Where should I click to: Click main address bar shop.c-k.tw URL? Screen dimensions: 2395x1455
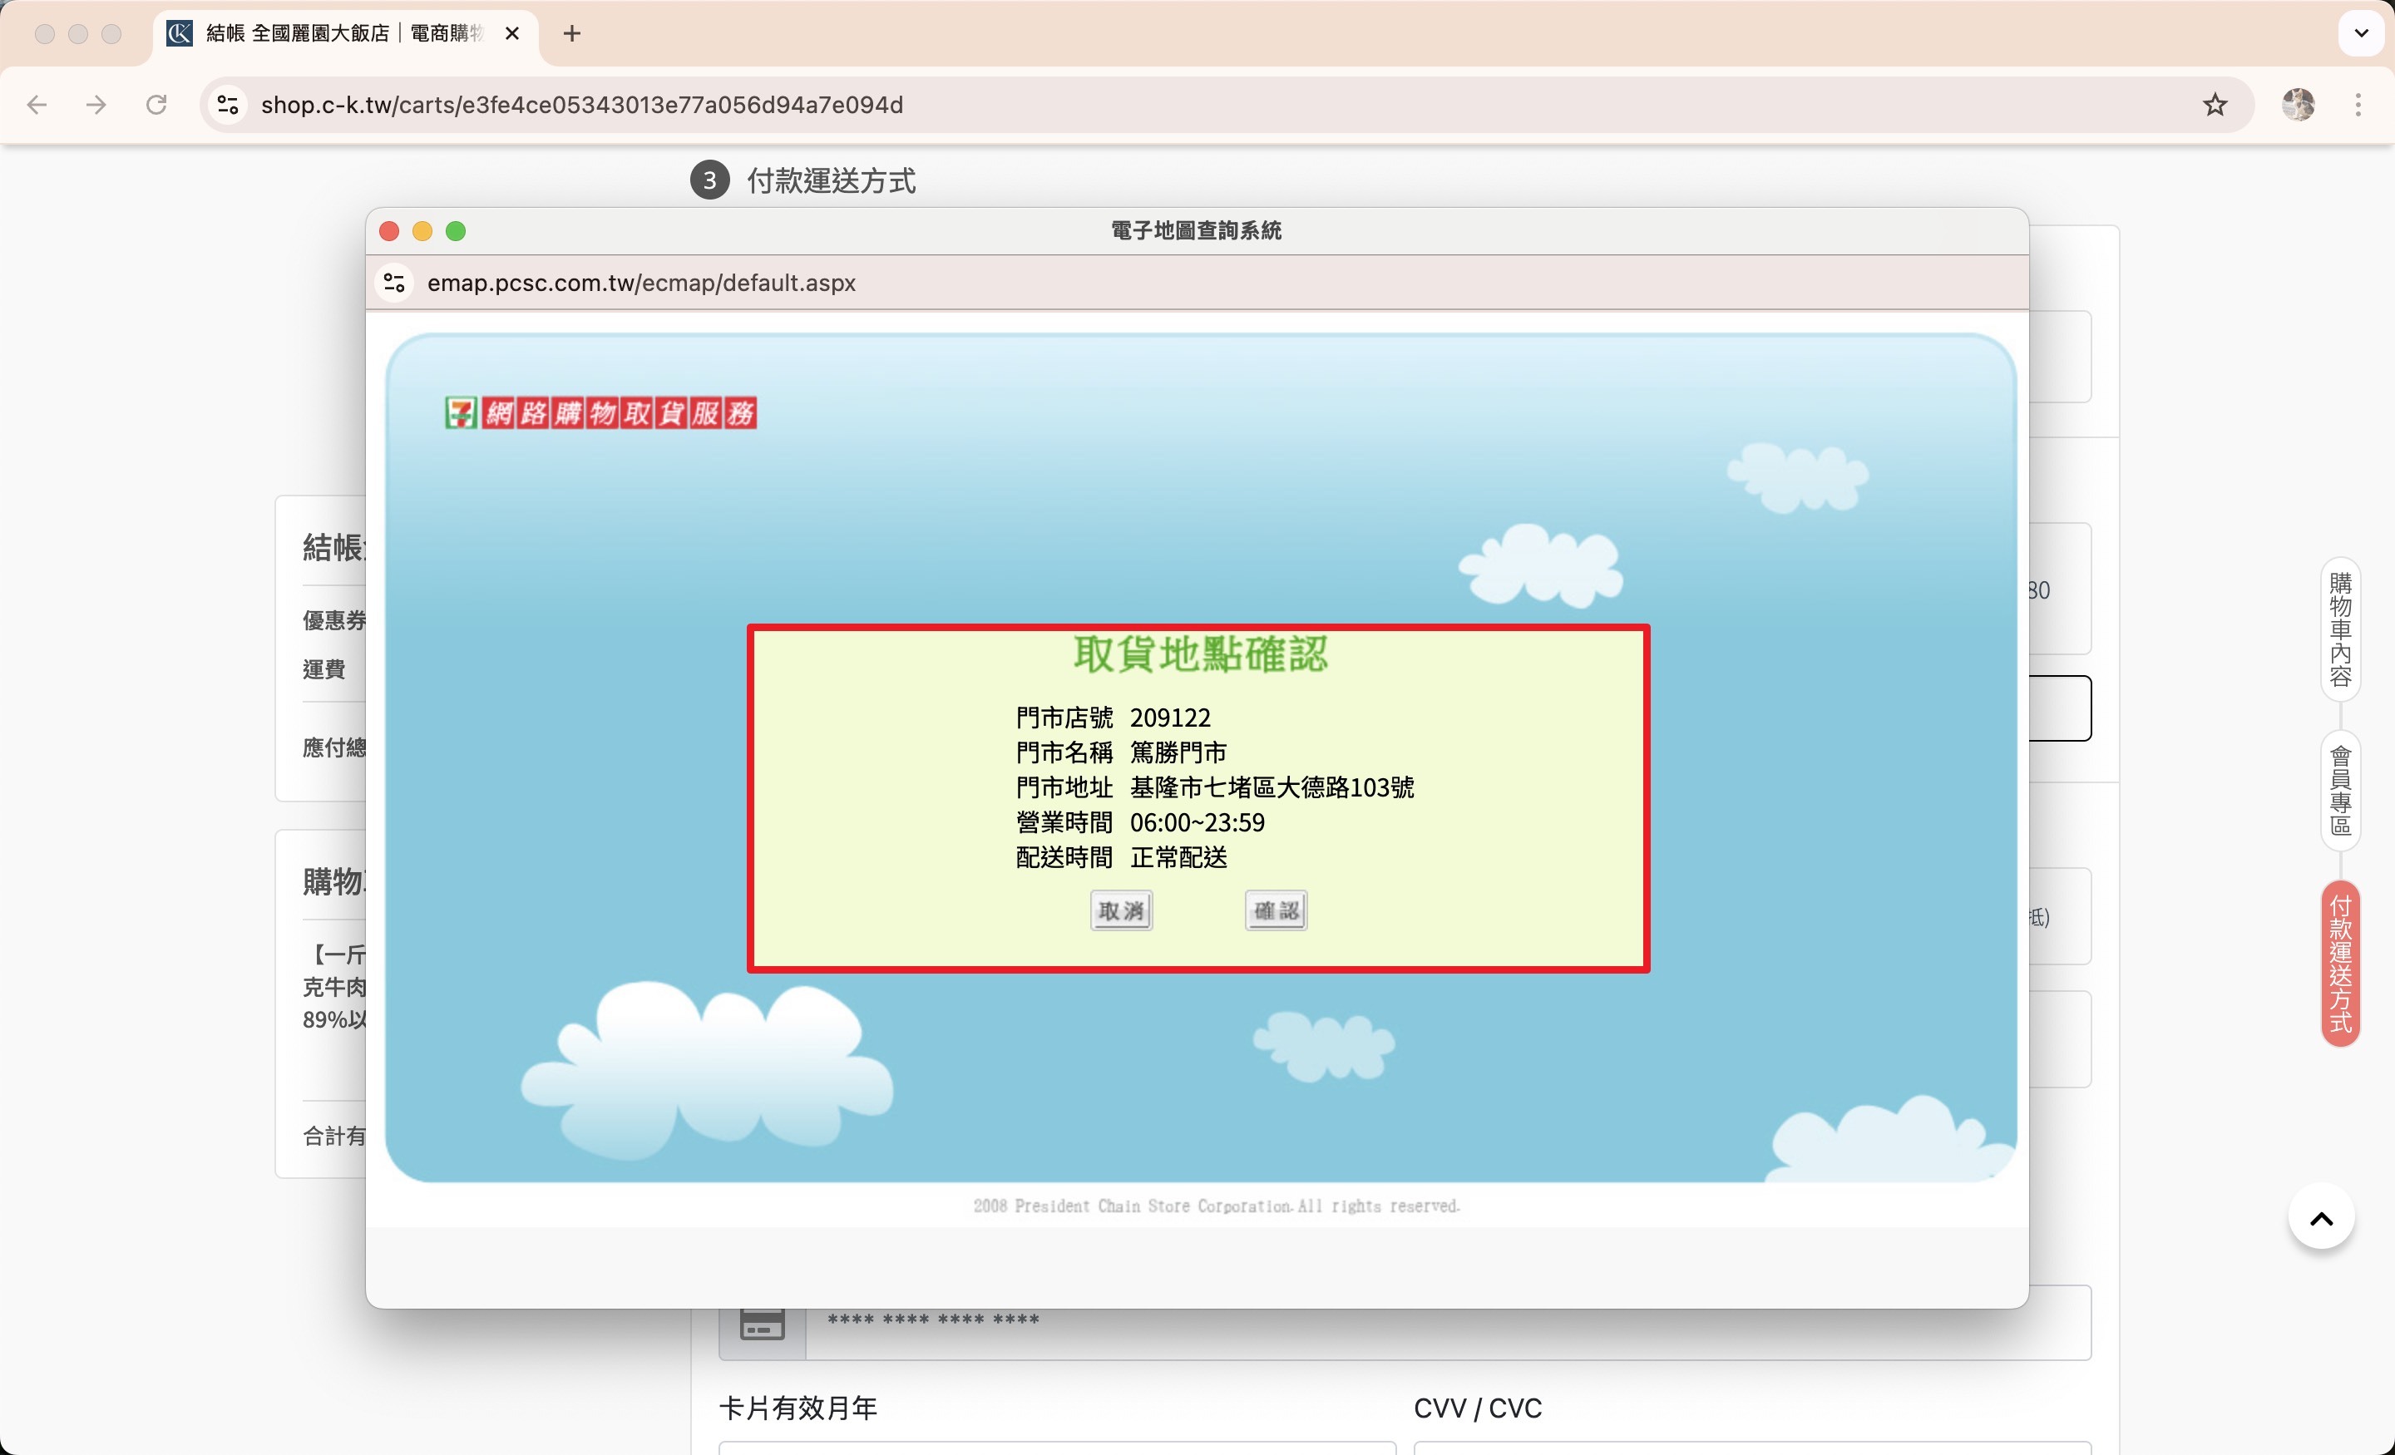(x=581, y=105)
